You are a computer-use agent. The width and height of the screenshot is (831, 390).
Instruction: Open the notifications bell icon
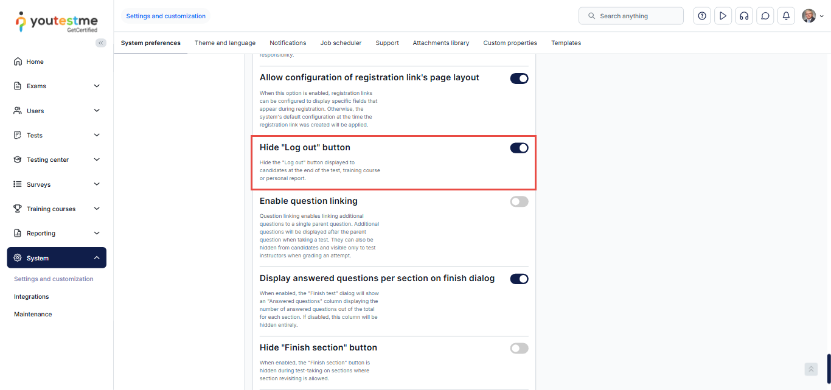point(786,16)
